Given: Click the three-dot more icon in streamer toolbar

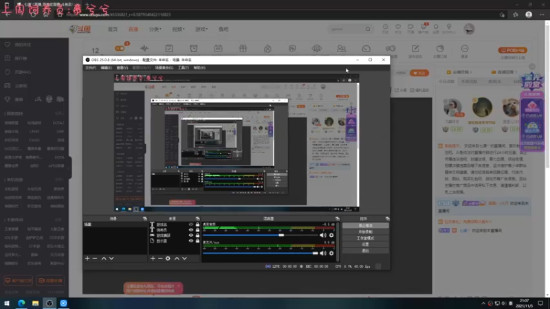Looking at the screenshot, I should click(465, 49).
